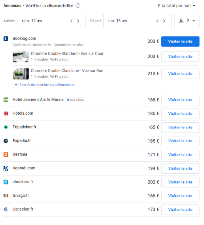Click the Hôtel Jeanne d'Arc hotel icon
Viewport: 204px width, 225px height.
[x=6, y=100]
